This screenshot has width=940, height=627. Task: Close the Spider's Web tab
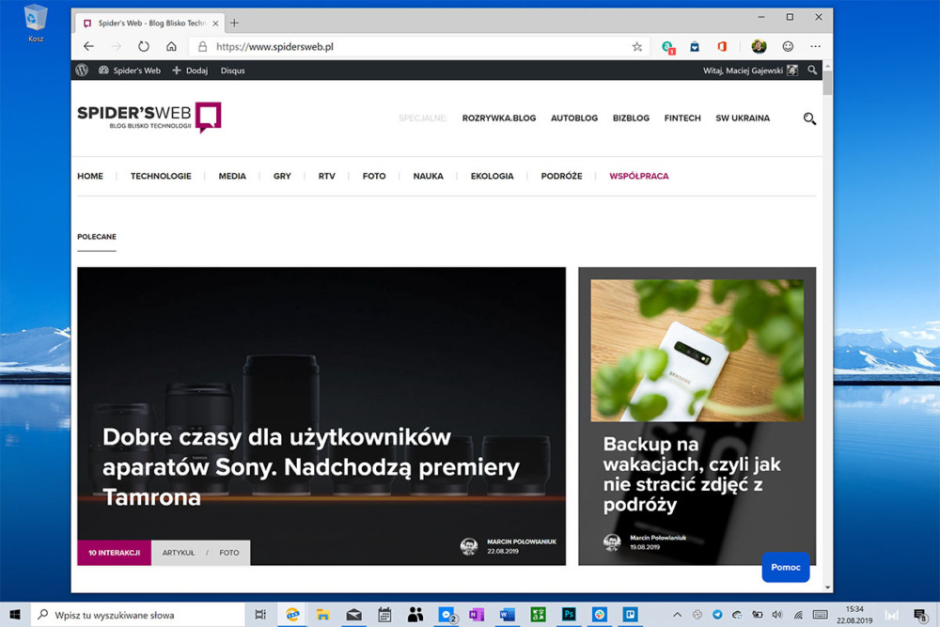click(x=215, y=24)
